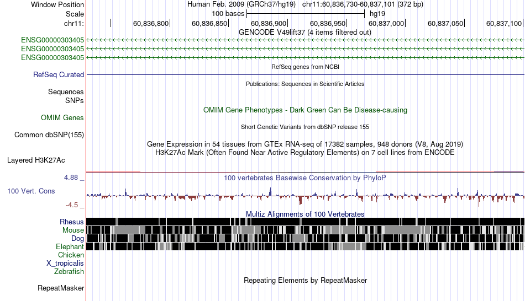Click the chr11:60,836,730-60,837,101 coordinates text
Viewport: 525px width, 301px height.
pos(363,4)
